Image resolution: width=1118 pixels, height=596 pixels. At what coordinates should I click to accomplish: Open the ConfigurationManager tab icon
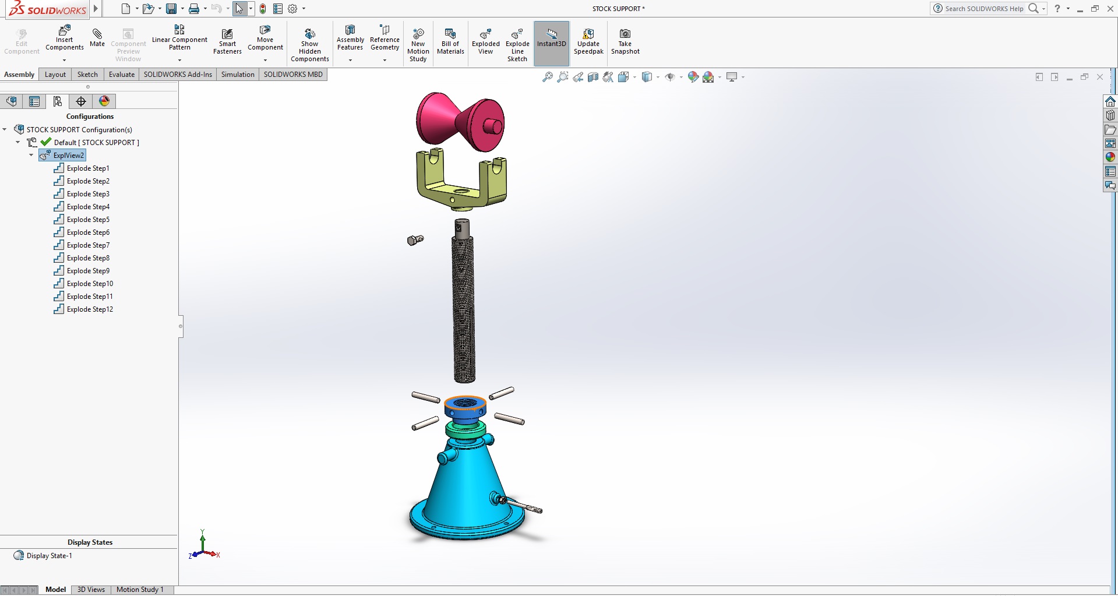[x=57, y=101]
